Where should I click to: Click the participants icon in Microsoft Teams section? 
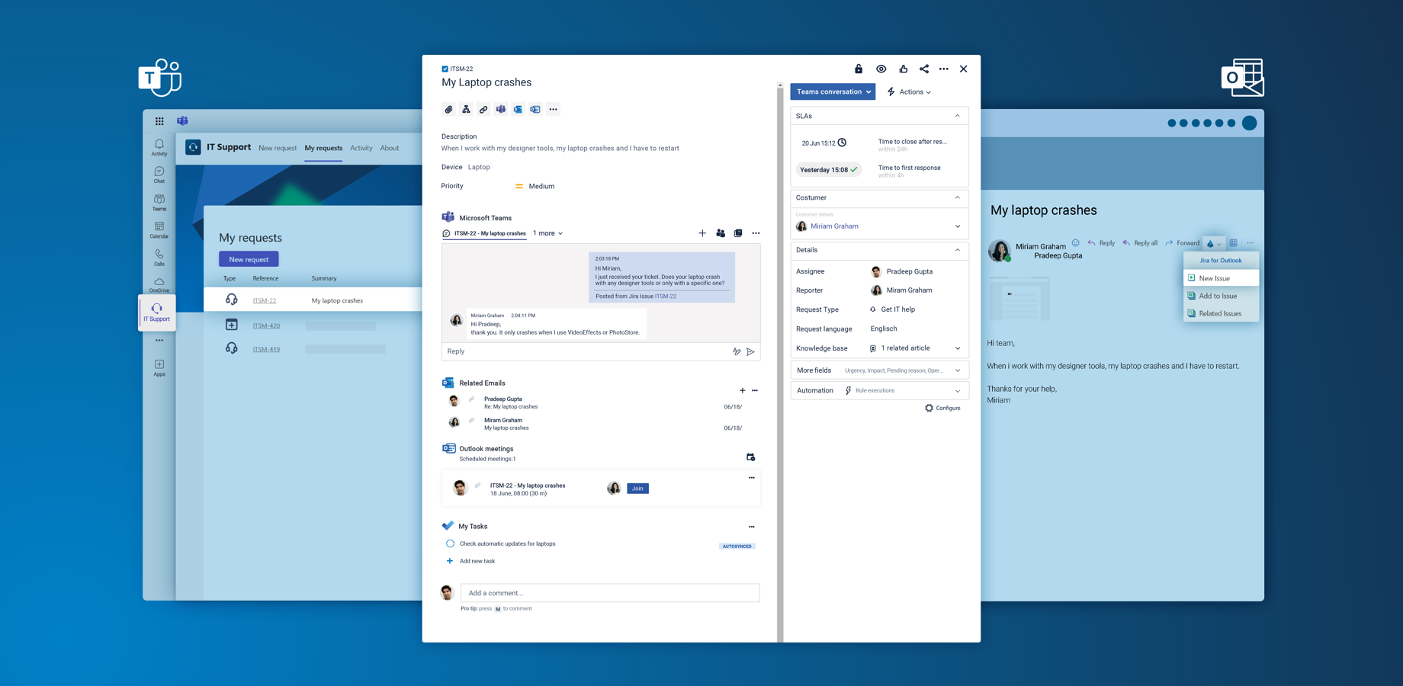pos(721,233)
